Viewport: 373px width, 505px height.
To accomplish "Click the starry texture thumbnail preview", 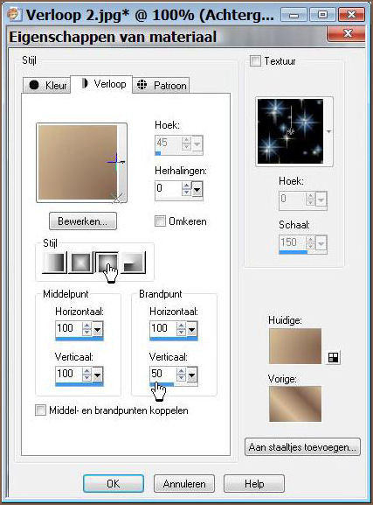I will pyautogui.click(x=290, y=131).
